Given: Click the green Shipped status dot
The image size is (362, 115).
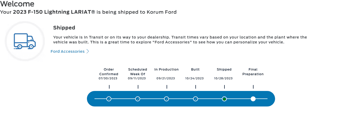Looking at the screenshot, I should coord(224,99).
